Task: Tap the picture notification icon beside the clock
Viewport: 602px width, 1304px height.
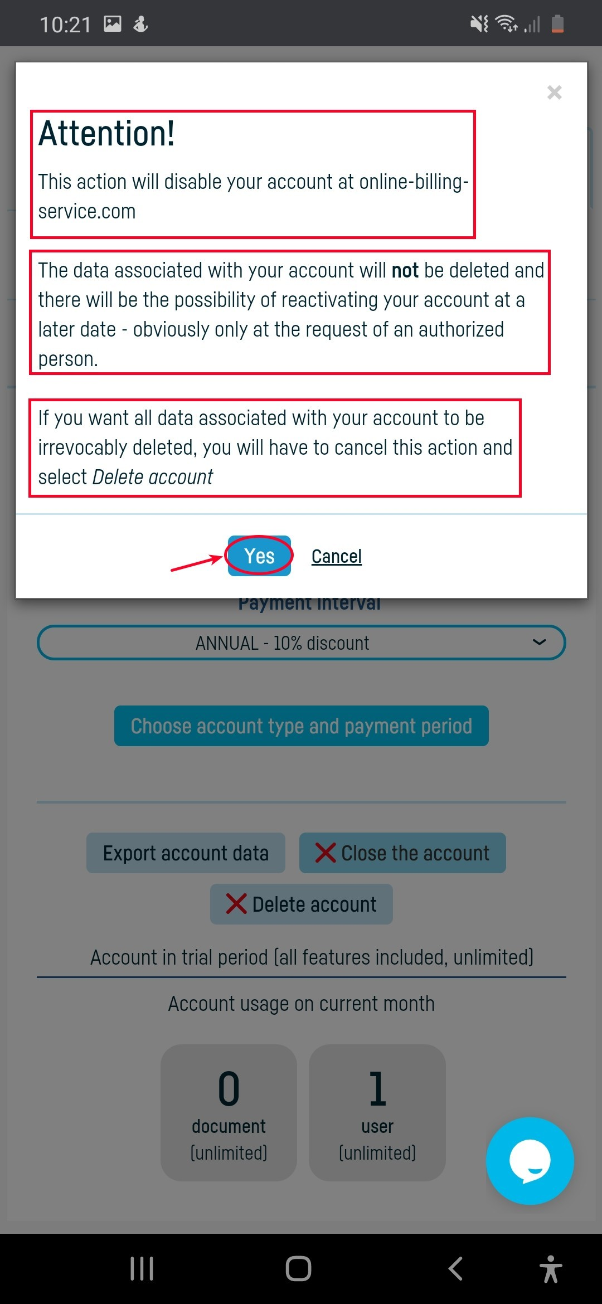Action: (x=113, y=24)
